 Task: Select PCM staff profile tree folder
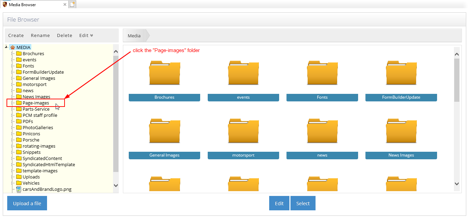40,115
